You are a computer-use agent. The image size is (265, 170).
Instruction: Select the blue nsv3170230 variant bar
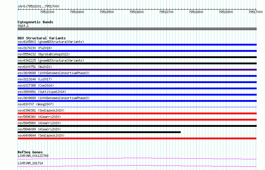coord(137,51)
